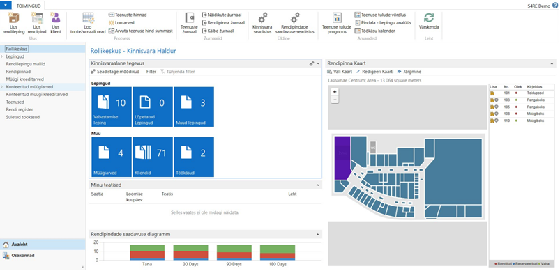
Task: Expand the Konteeritud müügiarved tree item
Action: (2, 86)
